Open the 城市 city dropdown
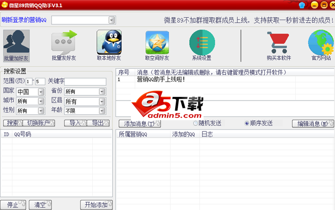This screenshot has width=335, height=210. coord(41,101)
